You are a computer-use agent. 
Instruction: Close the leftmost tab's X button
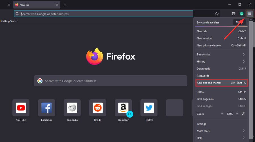tap(9, 5)
